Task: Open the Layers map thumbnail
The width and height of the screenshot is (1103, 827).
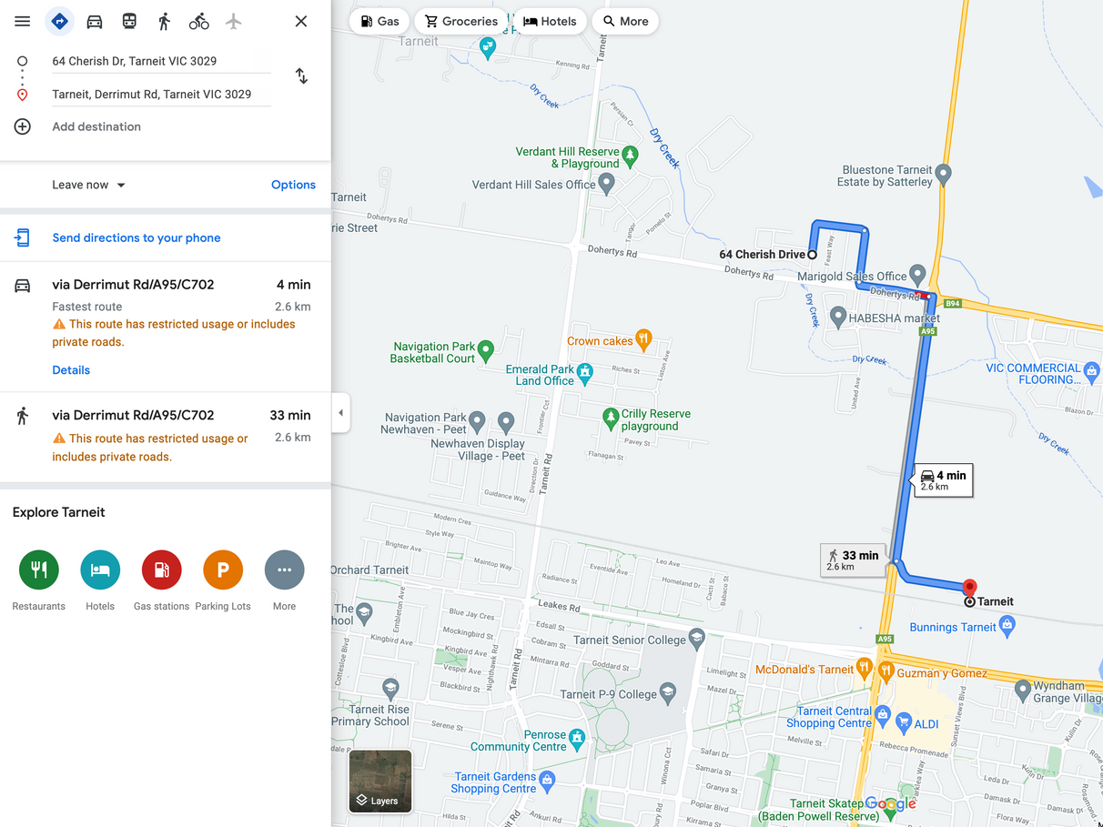Action: 380,781
